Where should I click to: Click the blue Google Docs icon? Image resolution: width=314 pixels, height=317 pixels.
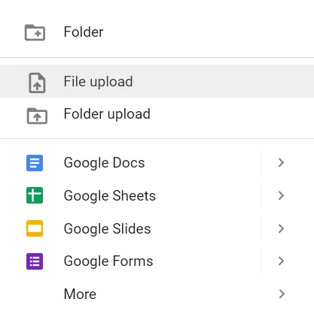pyautogui.click(x=35, y=163)
